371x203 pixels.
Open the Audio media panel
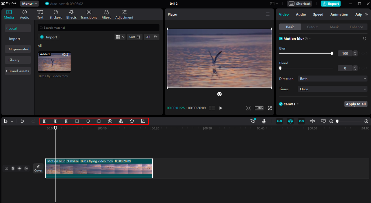click(x=25, y=14)
